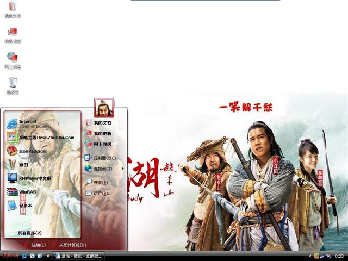
Task: Open 搜索(S) search
Action: 97,183
